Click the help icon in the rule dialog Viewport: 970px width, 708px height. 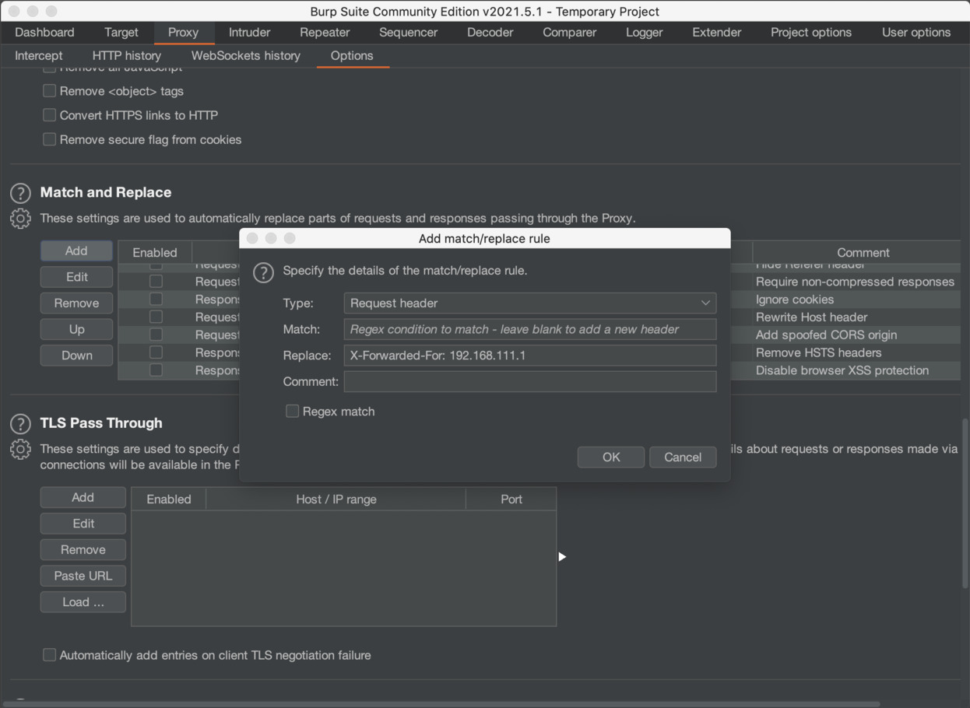pos(264,272)
